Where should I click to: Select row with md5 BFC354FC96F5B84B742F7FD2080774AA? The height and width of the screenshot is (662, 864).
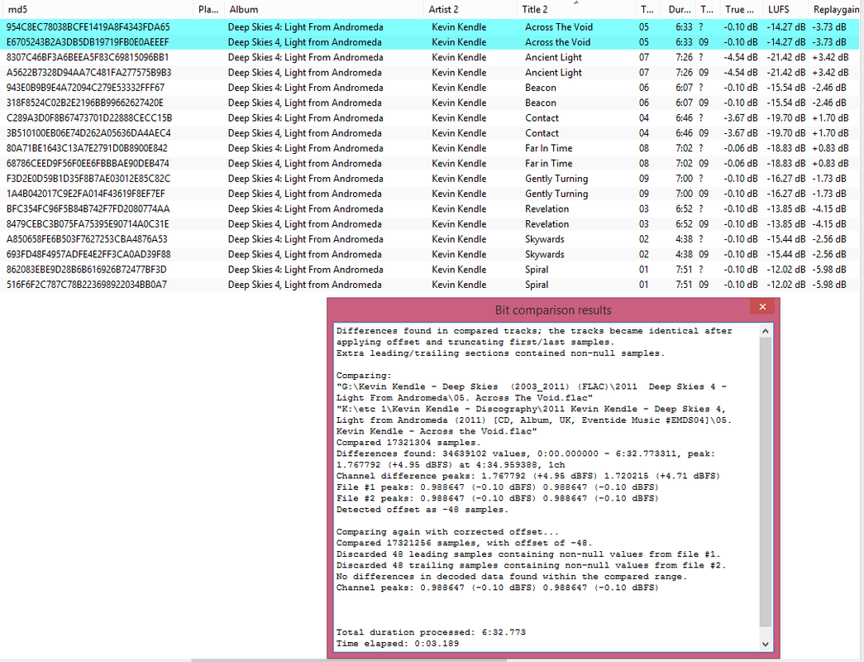(429, 209)
